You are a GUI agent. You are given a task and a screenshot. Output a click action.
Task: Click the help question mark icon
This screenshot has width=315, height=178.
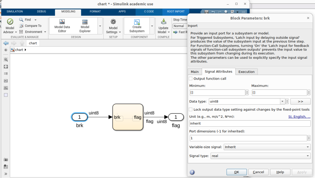pos(192,172)
